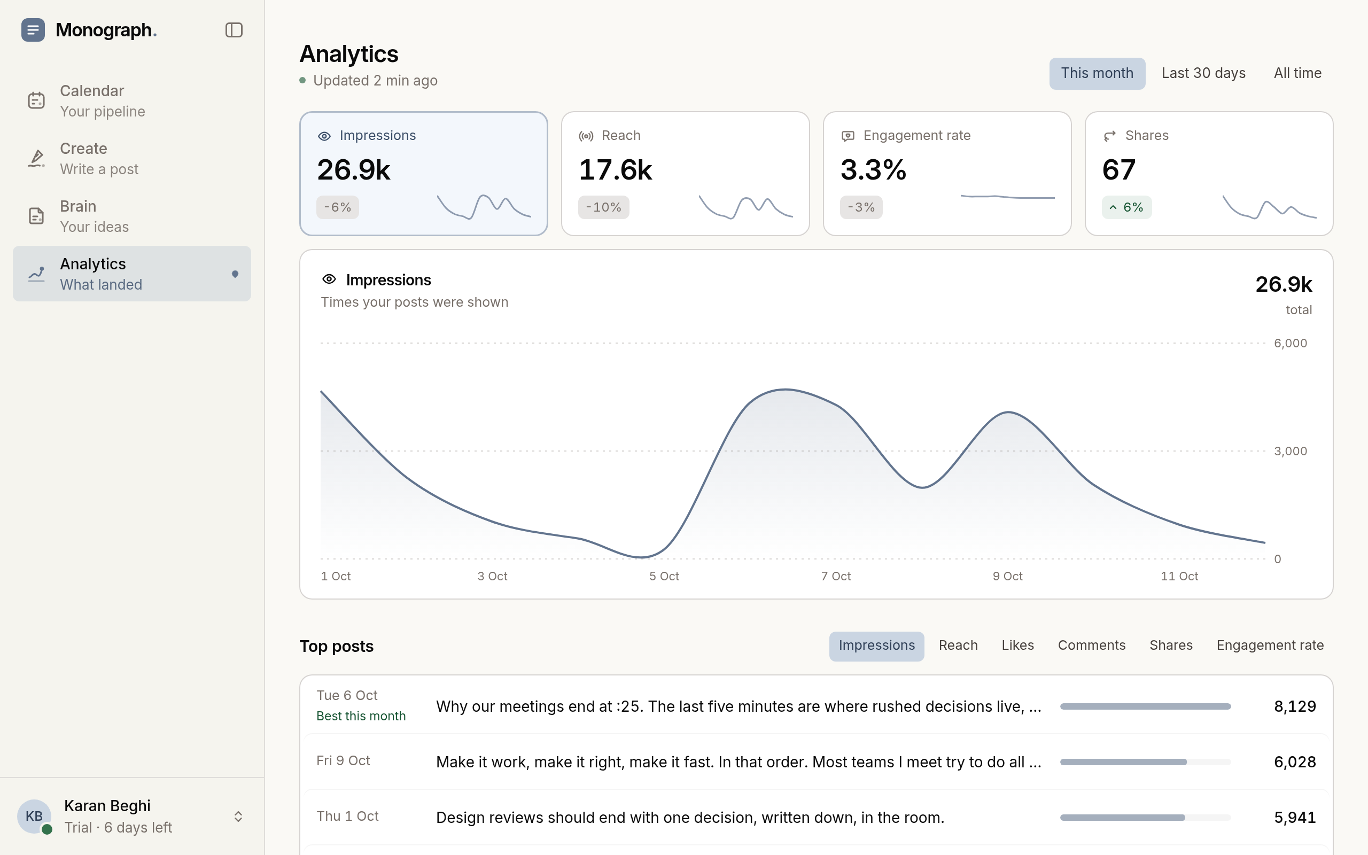Collapse the sidebar with the panel icon
Viewport: 1368px width, 855px height.
[234, 30]
